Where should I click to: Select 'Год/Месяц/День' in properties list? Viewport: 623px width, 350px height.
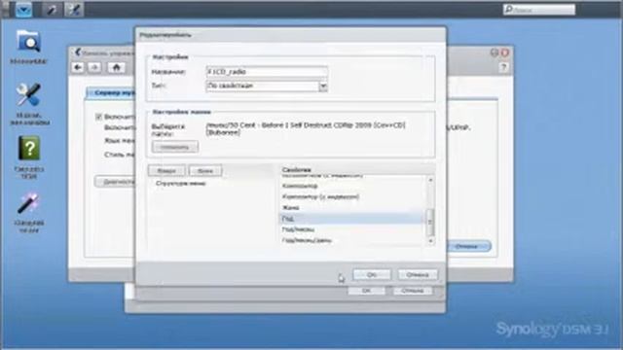click(x=351, y=240)
